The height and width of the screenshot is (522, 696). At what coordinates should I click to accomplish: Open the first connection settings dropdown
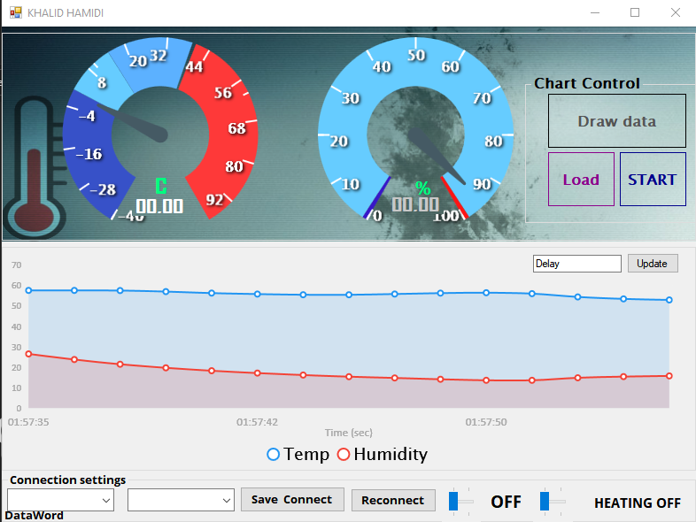(x=60, y=500)
